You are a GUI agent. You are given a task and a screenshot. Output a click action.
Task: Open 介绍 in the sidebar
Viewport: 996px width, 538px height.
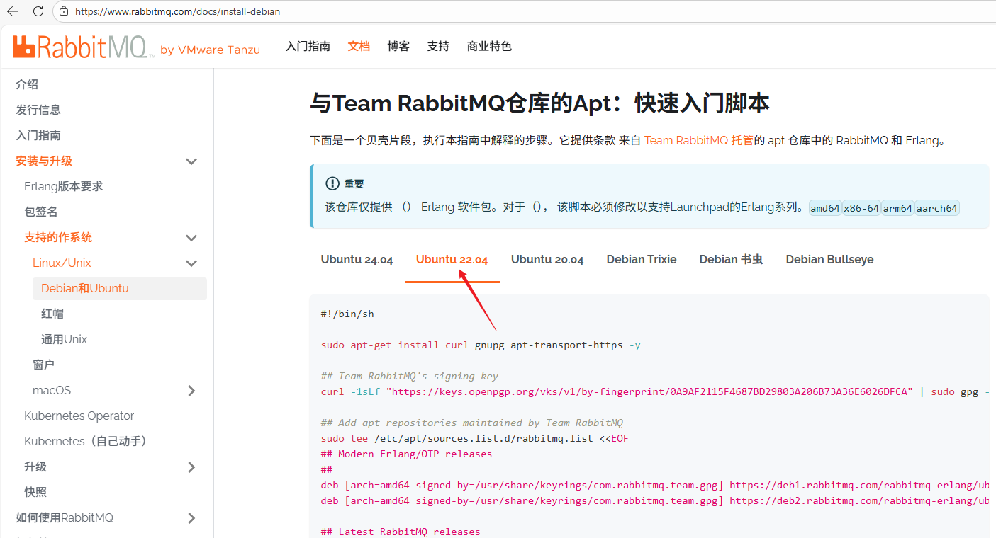[27, 84]
